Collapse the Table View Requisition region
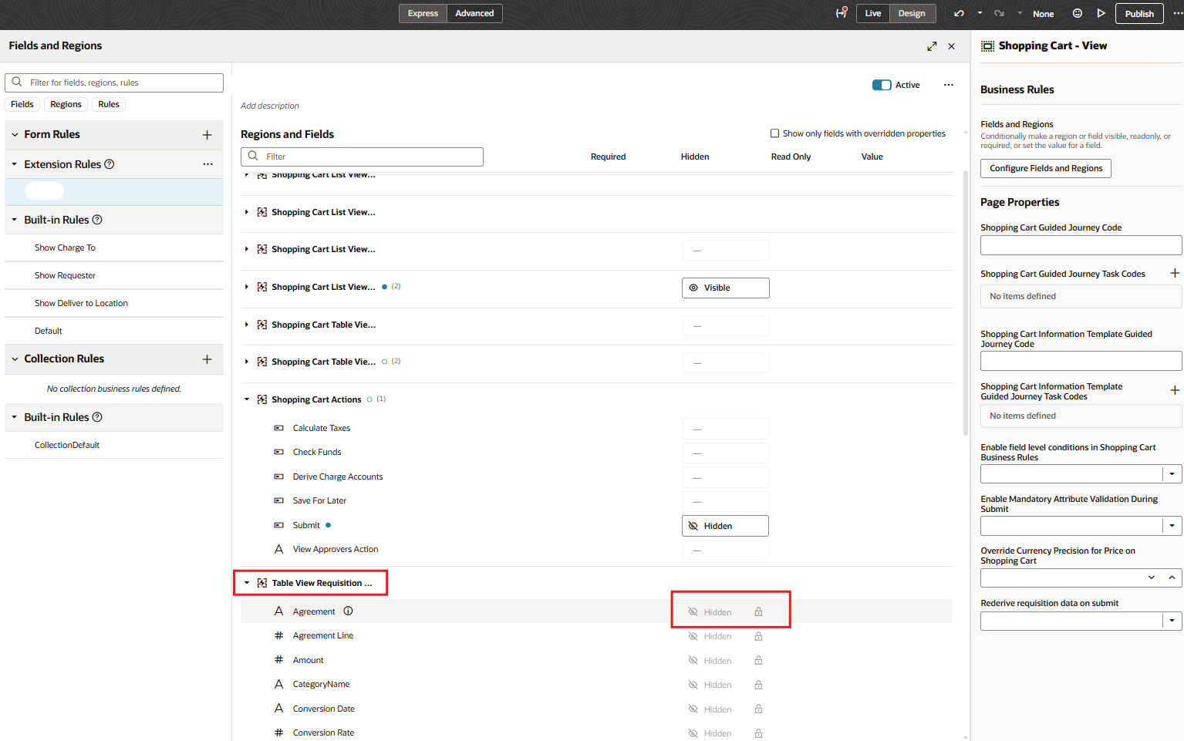 pos(247,583)
